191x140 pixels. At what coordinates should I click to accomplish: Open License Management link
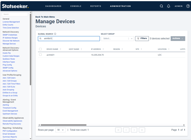click(11, 22)
